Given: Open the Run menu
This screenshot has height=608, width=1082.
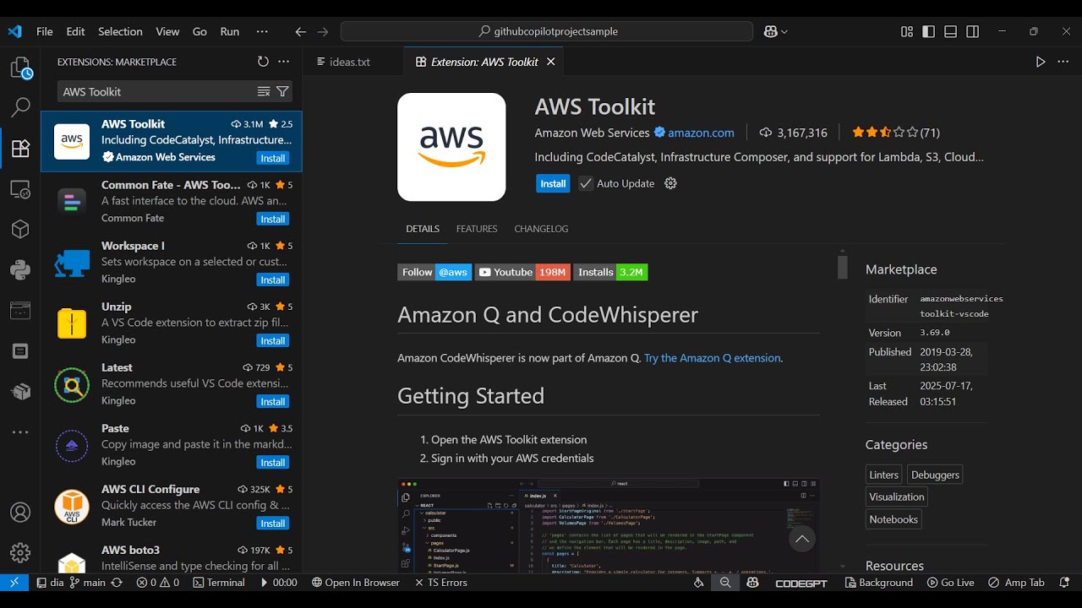Looking at the screenshot, I should click(x=230, y=31).
